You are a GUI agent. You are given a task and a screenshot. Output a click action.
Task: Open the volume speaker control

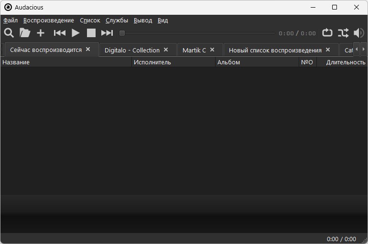359,33
